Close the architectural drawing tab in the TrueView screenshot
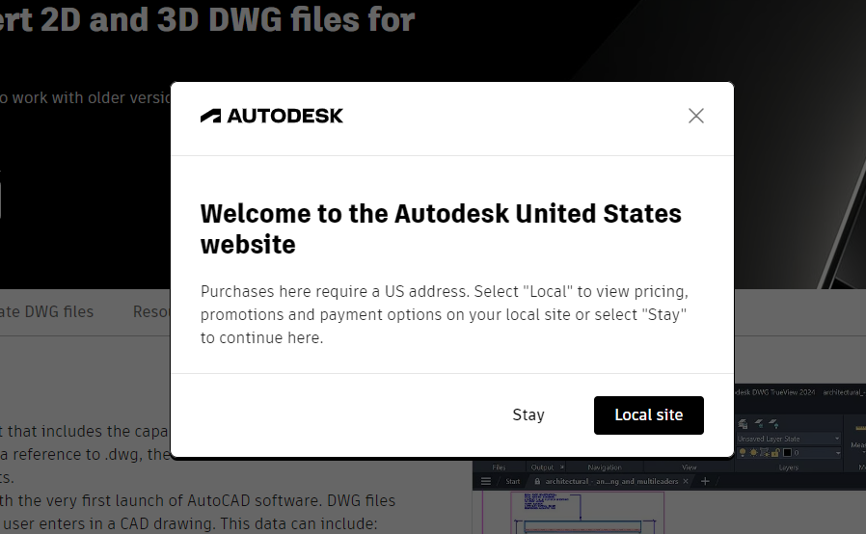Image resolution: width=866 pixels, height=534 pixels. (x=686, y=481)
